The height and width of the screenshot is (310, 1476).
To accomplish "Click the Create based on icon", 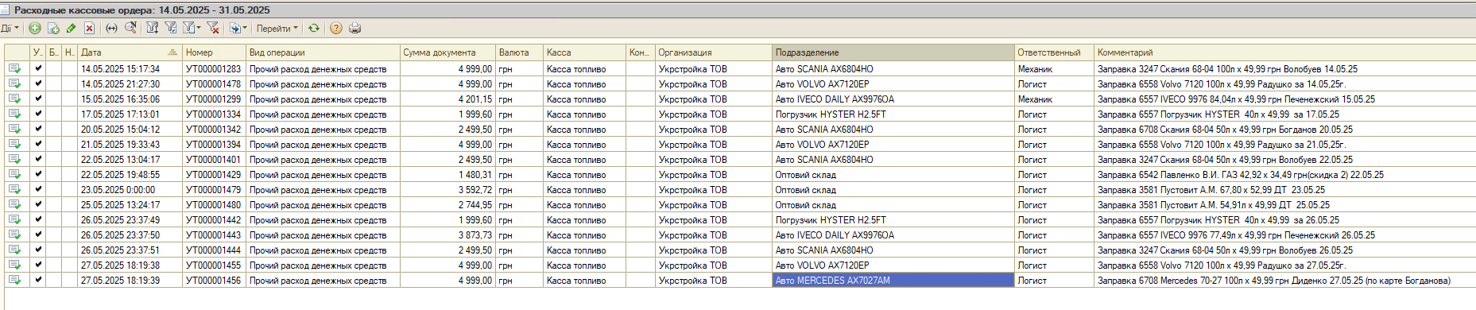I will (x=235, y=29).
